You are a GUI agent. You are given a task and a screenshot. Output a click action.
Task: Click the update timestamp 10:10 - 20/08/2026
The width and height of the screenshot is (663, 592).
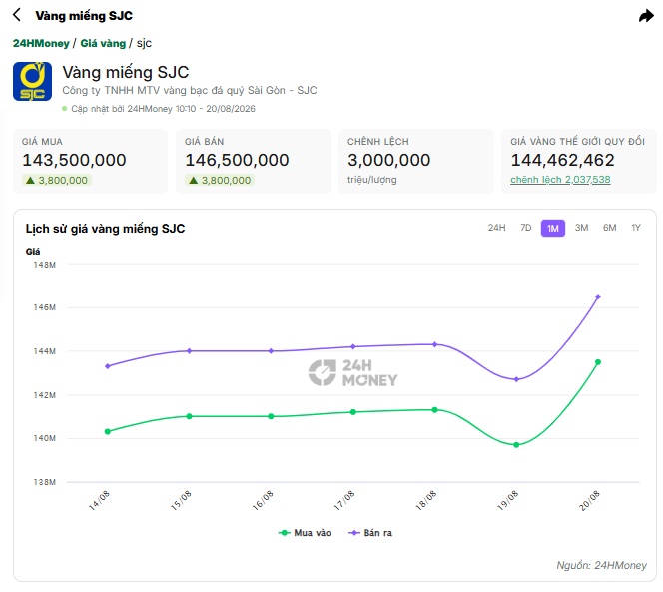click(x=216, y=109)
